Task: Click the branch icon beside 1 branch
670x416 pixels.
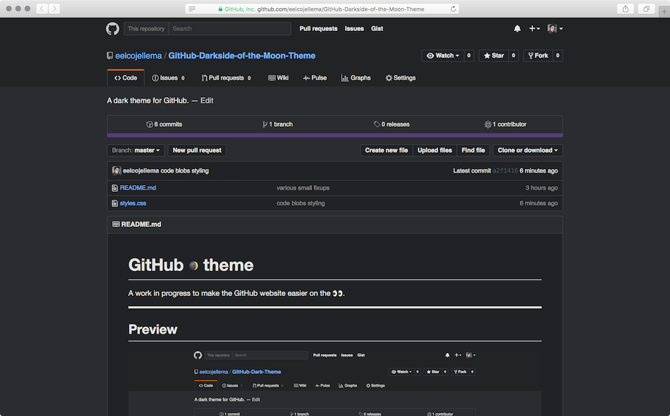Action: [x=265, y=124]
